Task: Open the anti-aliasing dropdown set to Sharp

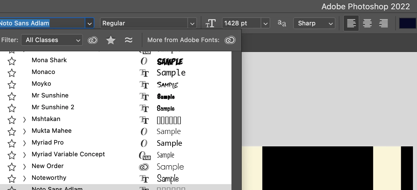Action: click(x=314, y=23)
